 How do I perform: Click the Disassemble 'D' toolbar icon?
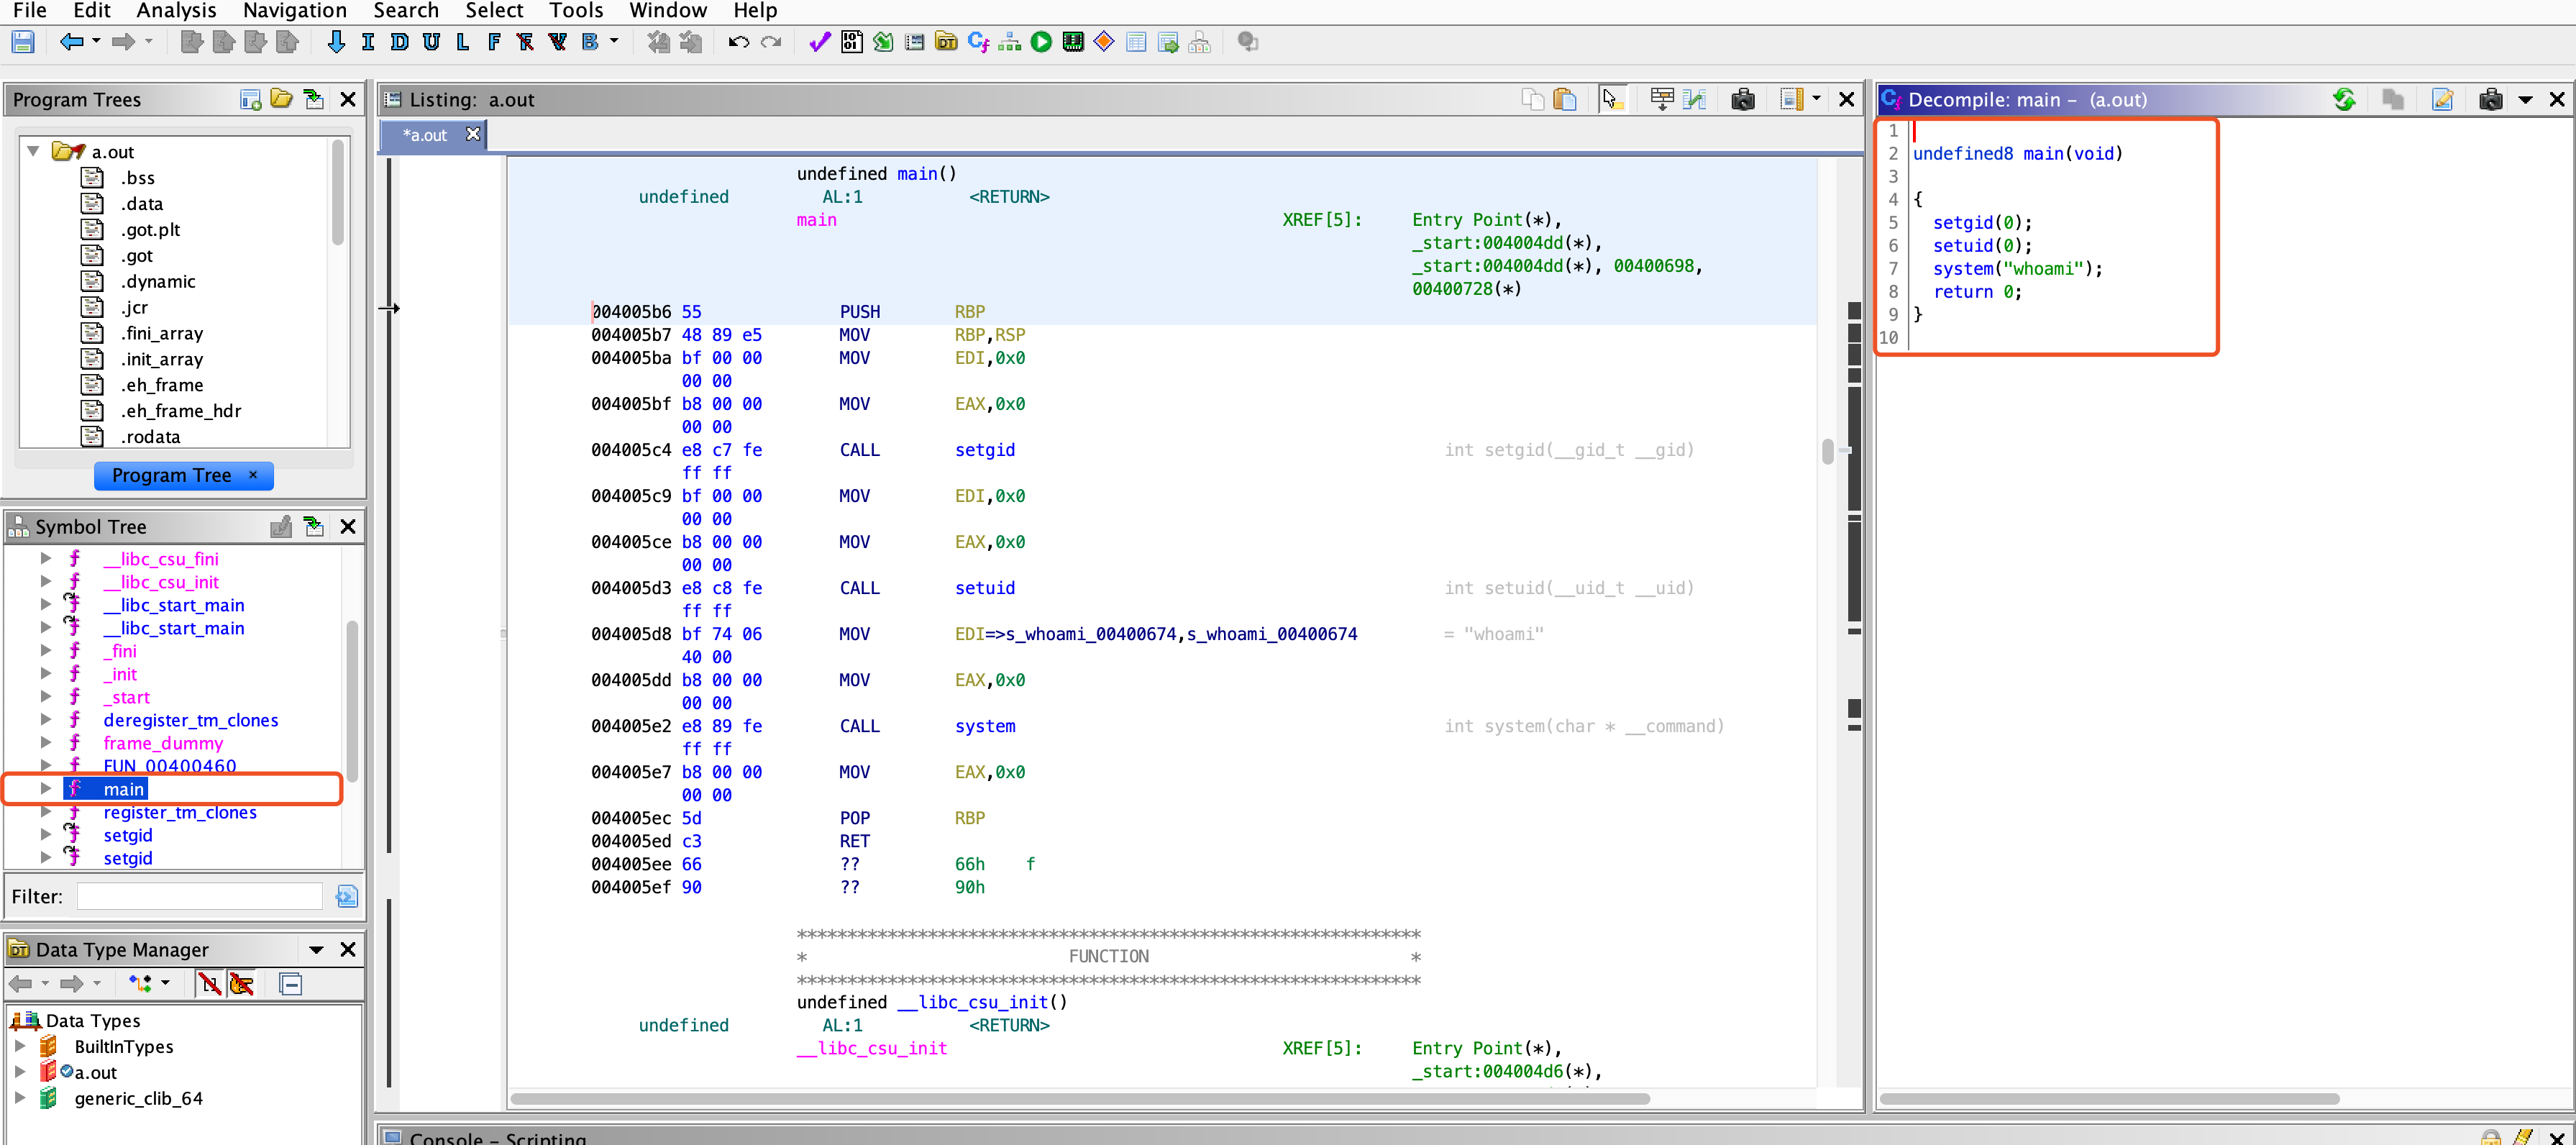[x=399, y=42]
